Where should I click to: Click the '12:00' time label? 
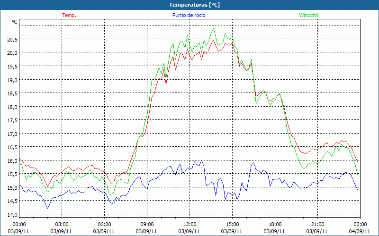point(190,224)
